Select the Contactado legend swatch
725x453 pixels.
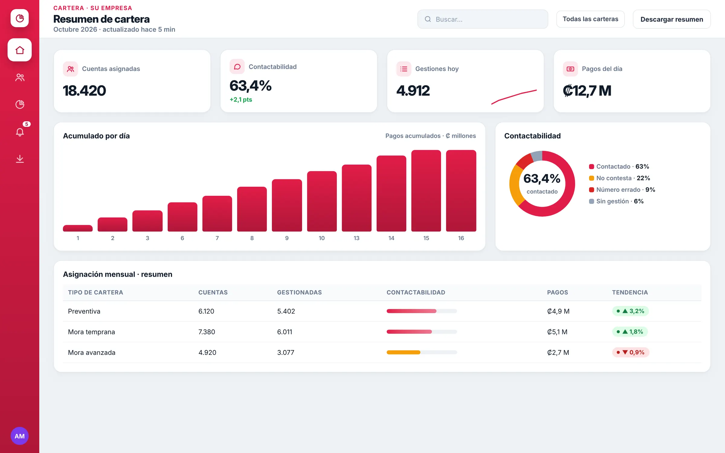click(591, 166)
